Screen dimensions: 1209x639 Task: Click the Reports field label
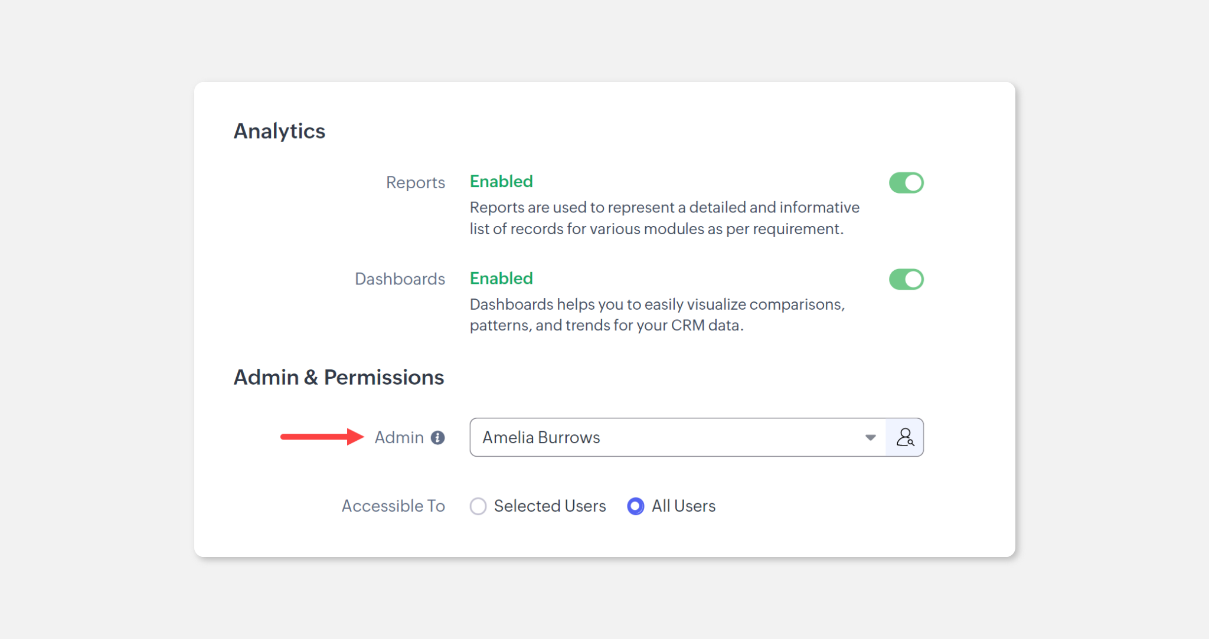415,182
